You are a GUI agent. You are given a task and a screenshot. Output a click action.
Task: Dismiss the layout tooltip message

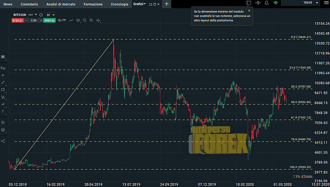(249, 10)
